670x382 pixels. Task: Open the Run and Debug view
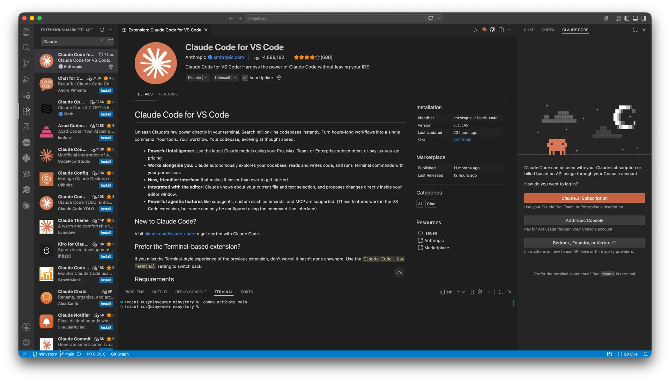(x=26, y=79)
